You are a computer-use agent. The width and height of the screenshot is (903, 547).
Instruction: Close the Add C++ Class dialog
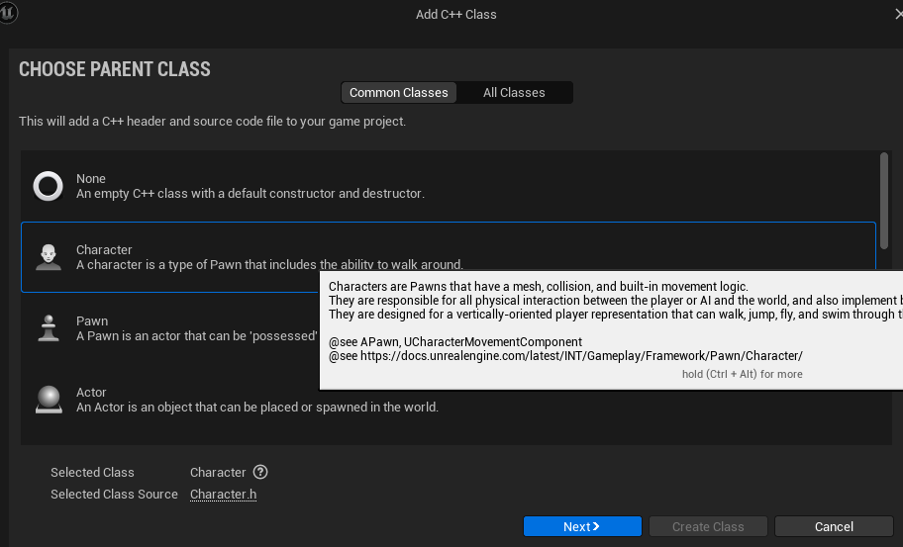898,13
